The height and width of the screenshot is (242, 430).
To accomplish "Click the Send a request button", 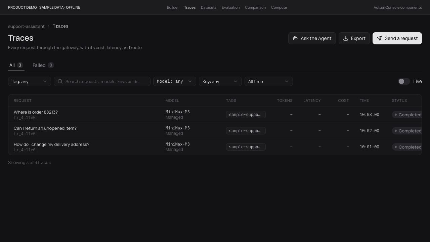I will pyautogui.click(x=397, y=38).
